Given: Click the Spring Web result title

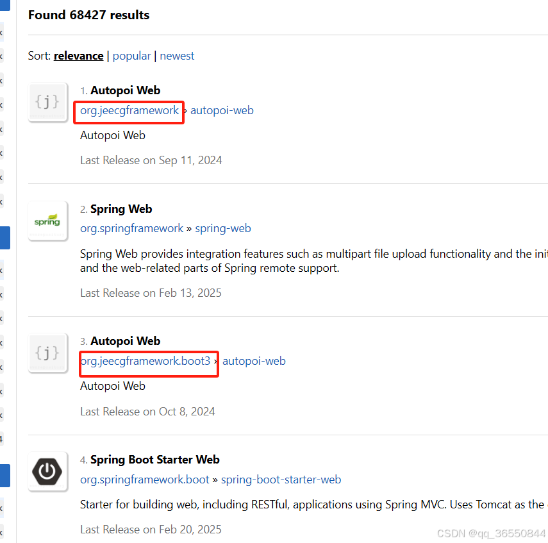Looking at the screenshot, I should coord(121,208).
